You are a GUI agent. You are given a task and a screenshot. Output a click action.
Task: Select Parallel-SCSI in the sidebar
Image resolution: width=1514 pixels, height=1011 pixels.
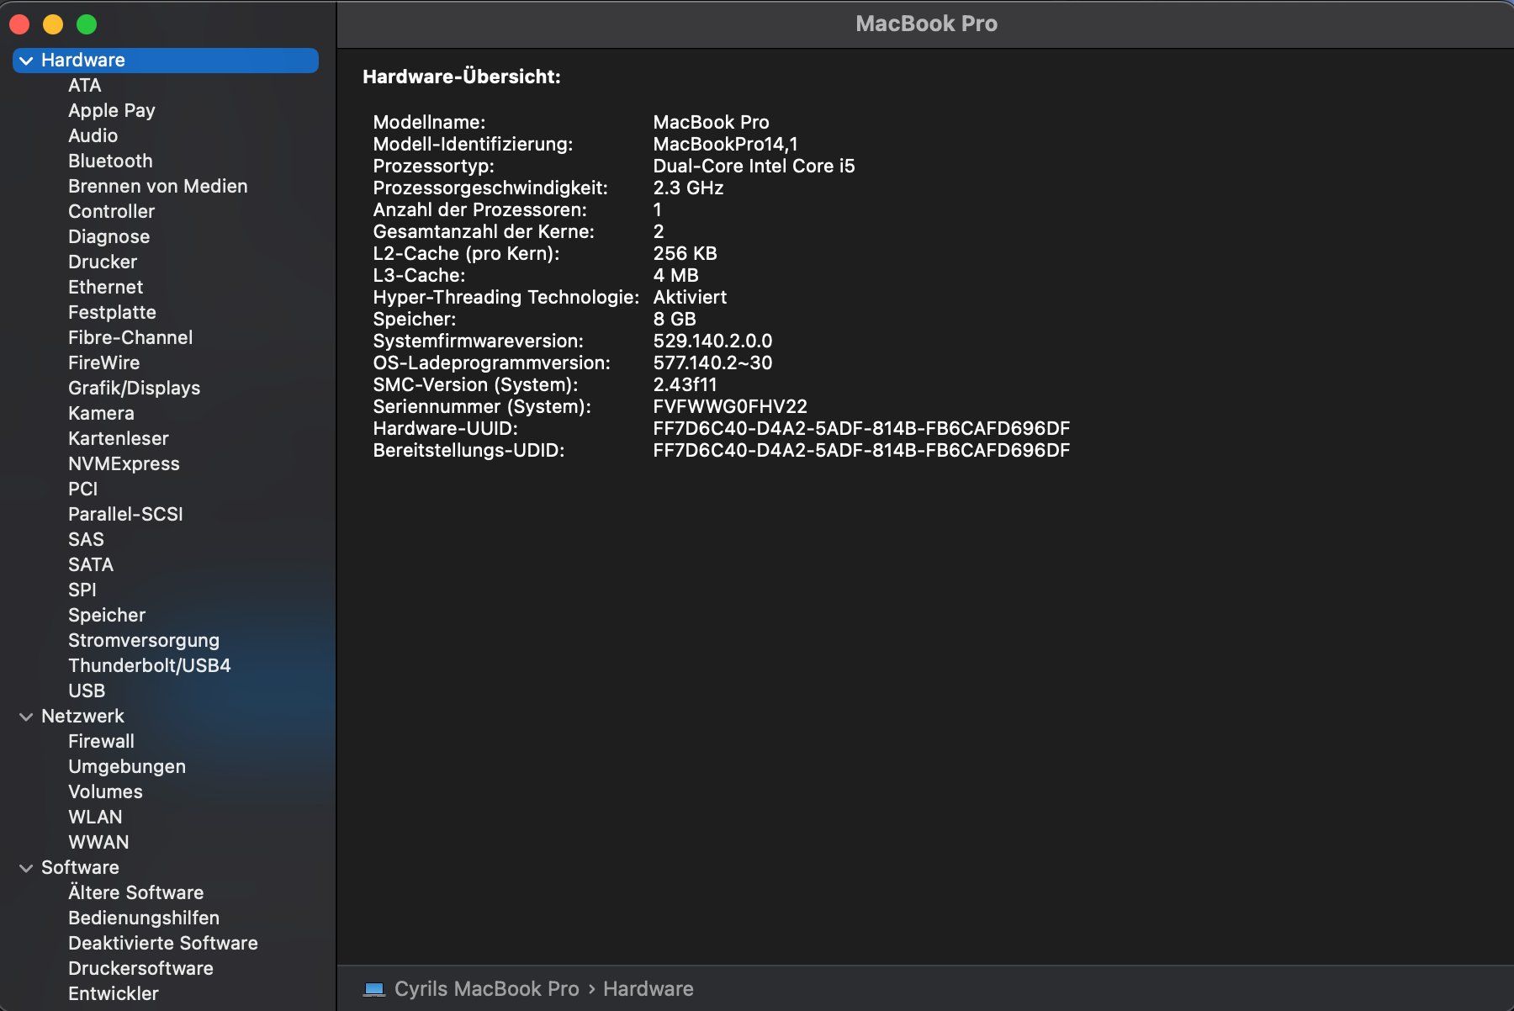[x=126, y=515]
